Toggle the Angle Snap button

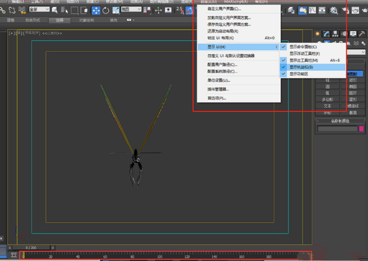189,10
